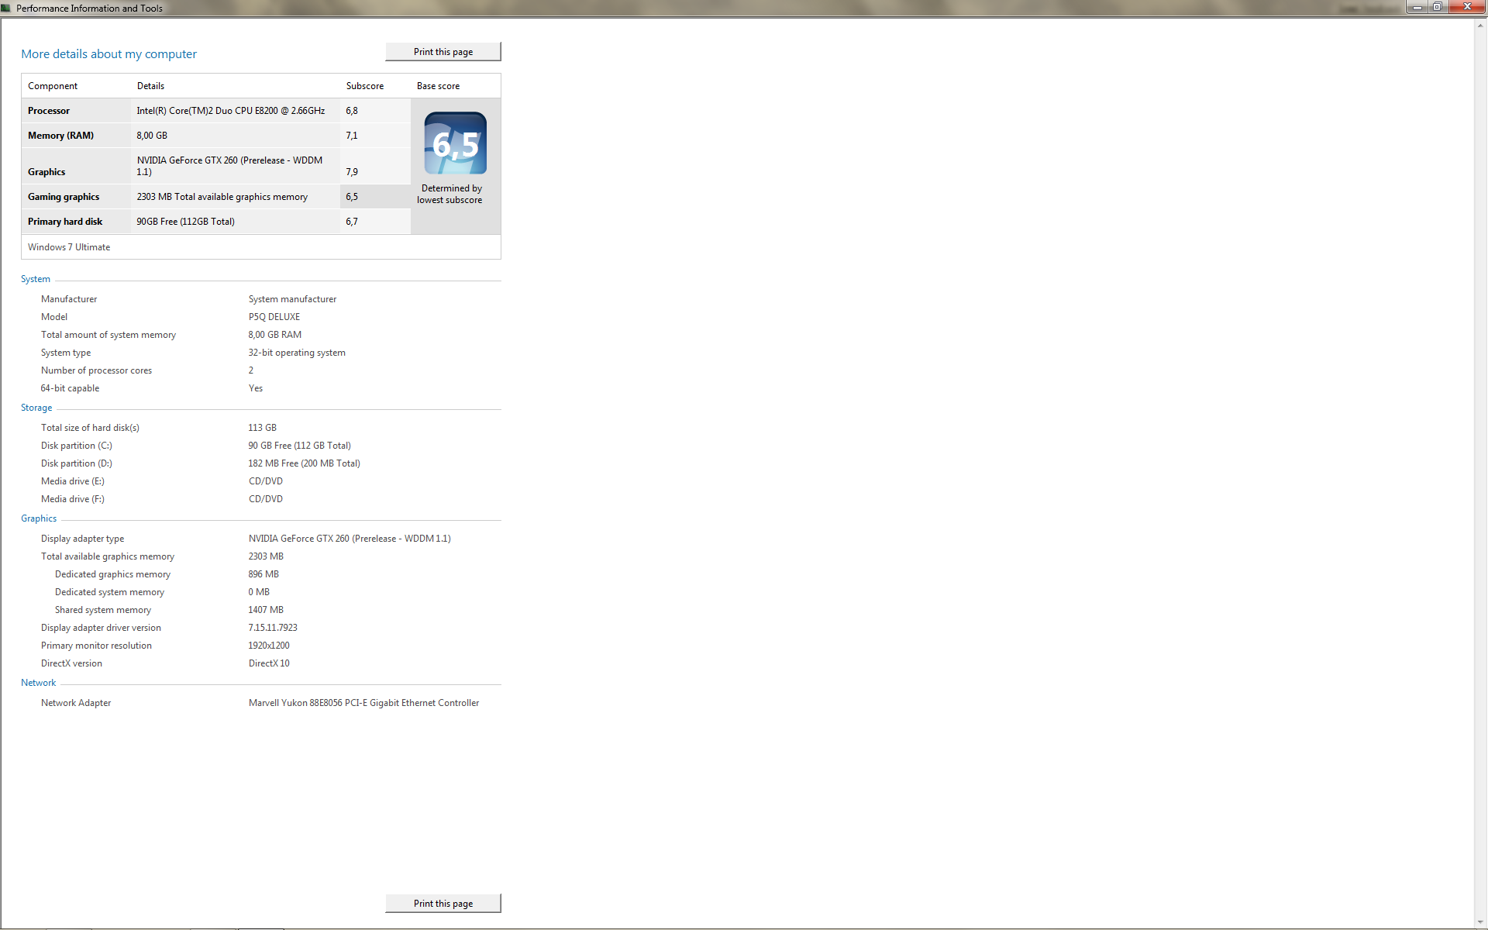The width and height of the screenshot is (1488, 930).
Task: Click the Performance Information window title icon
Action: 6,8
